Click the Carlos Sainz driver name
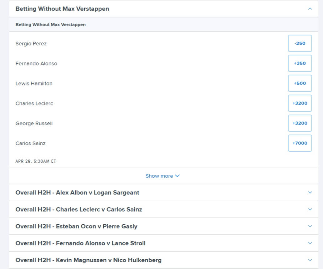The height and width of the screenshot is (269, 323). coord(31,144)
